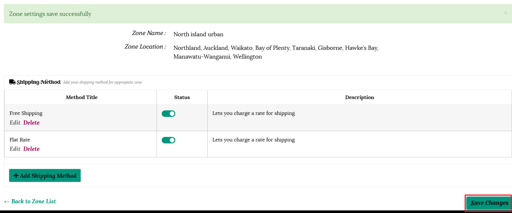
Task: Click the Shipping Method section heading
Action: tap(39, 82)
